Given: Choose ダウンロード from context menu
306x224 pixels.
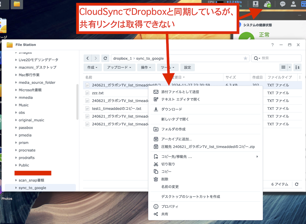Looking at the screenshot, I should coord(172,109).
